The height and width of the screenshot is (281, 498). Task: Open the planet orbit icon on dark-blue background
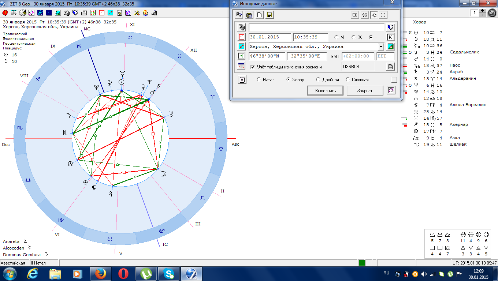point(40,13)
